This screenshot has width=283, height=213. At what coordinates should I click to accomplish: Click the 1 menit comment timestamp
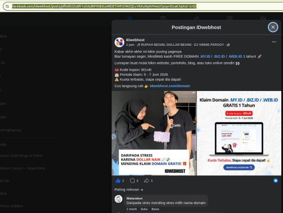point(131,209)
